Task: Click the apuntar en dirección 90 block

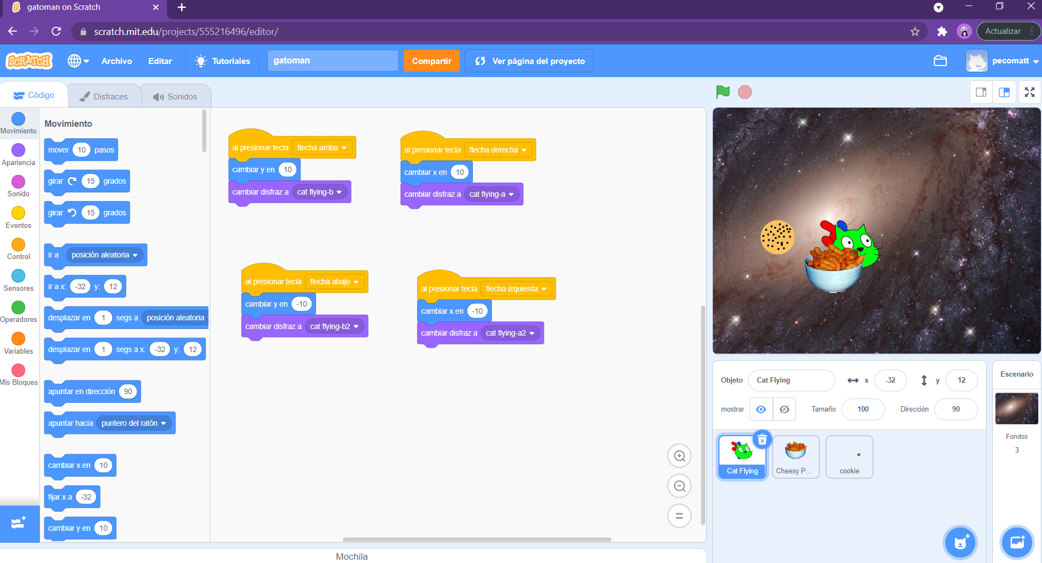Action: pyautogui.click(x=92, y=392)
